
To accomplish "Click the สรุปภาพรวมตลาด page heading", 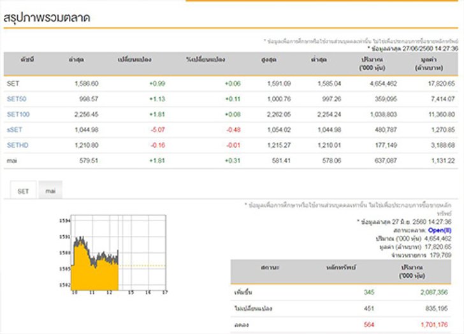I will 47,18.
